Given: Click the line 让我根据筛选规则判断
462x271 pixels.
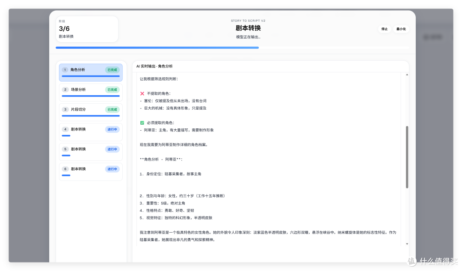Looking at the screenshot, I should point(159,79).
